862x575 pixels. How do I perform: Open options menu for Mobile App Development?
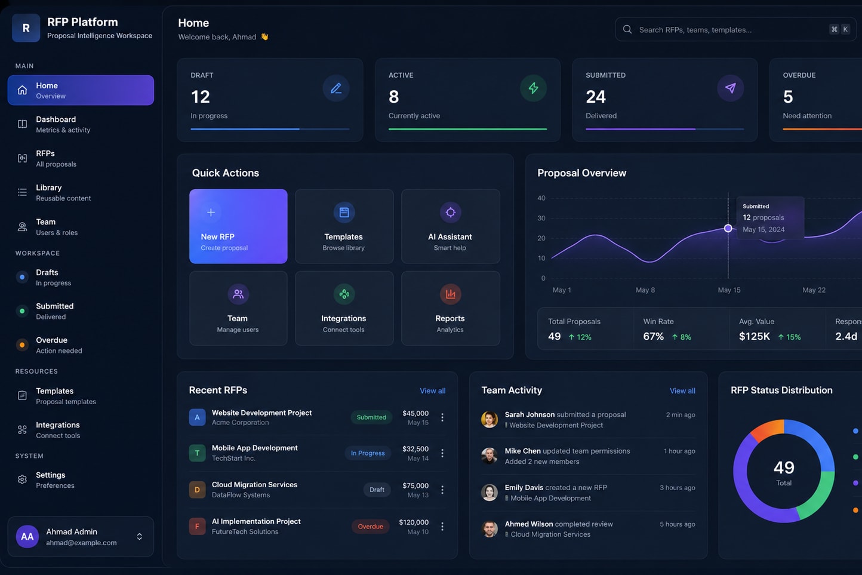pyautogui.click(x=442, y=453)
